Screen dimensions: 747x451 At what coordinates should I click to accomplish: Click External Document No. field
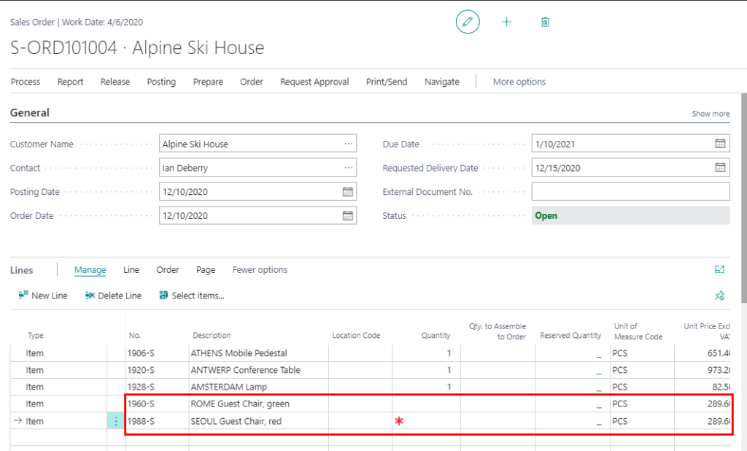[x=630, y=192]
